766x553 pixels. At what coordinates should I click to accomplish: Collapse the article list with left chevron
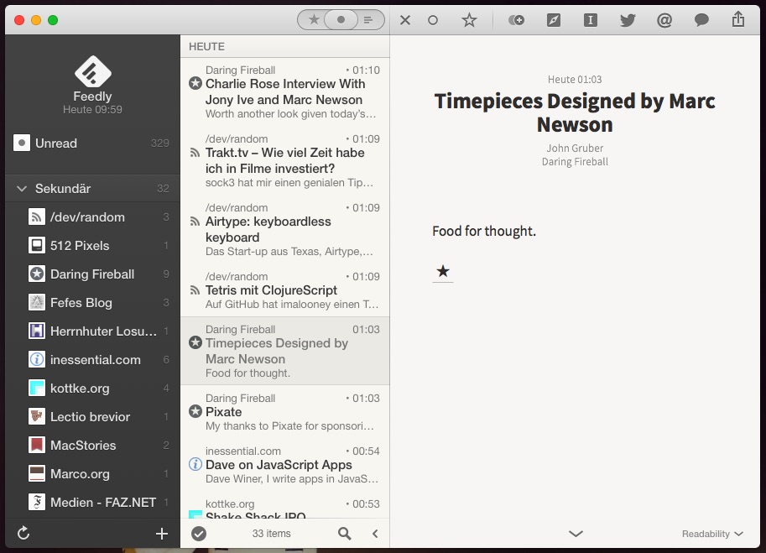point(375,534)
